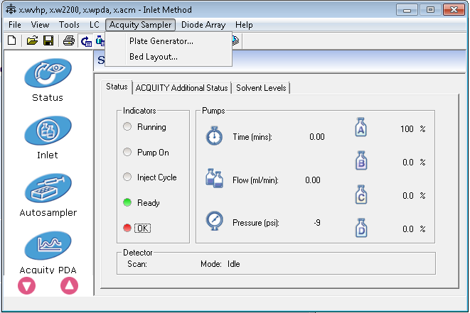Click the Scan: label in Detector

pos(137,264)
